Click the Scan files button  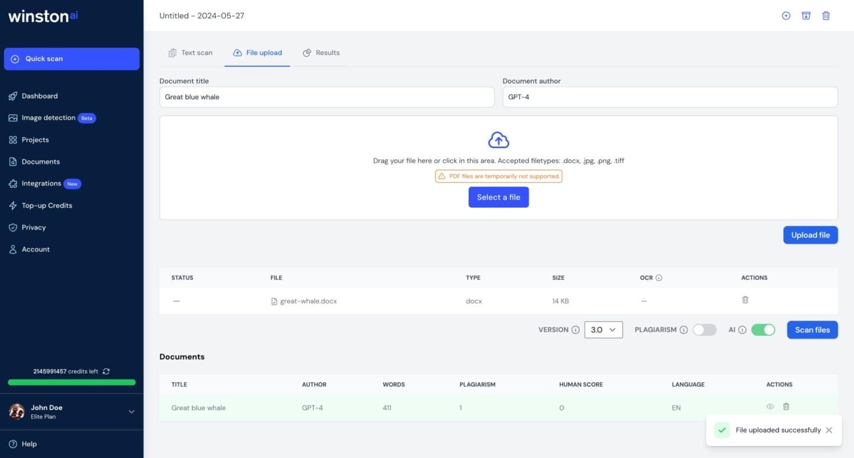(812, 330)
